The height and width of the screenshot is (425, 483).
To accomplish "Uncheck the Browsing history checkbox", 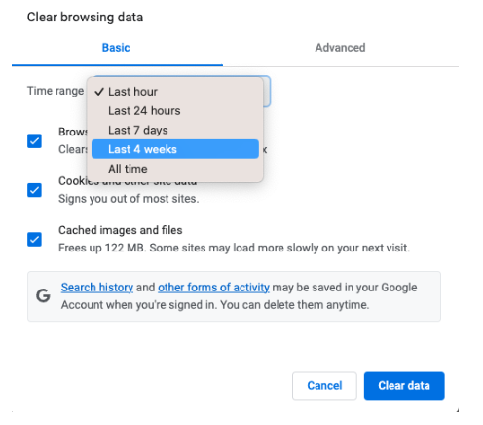I will (34, 141).
